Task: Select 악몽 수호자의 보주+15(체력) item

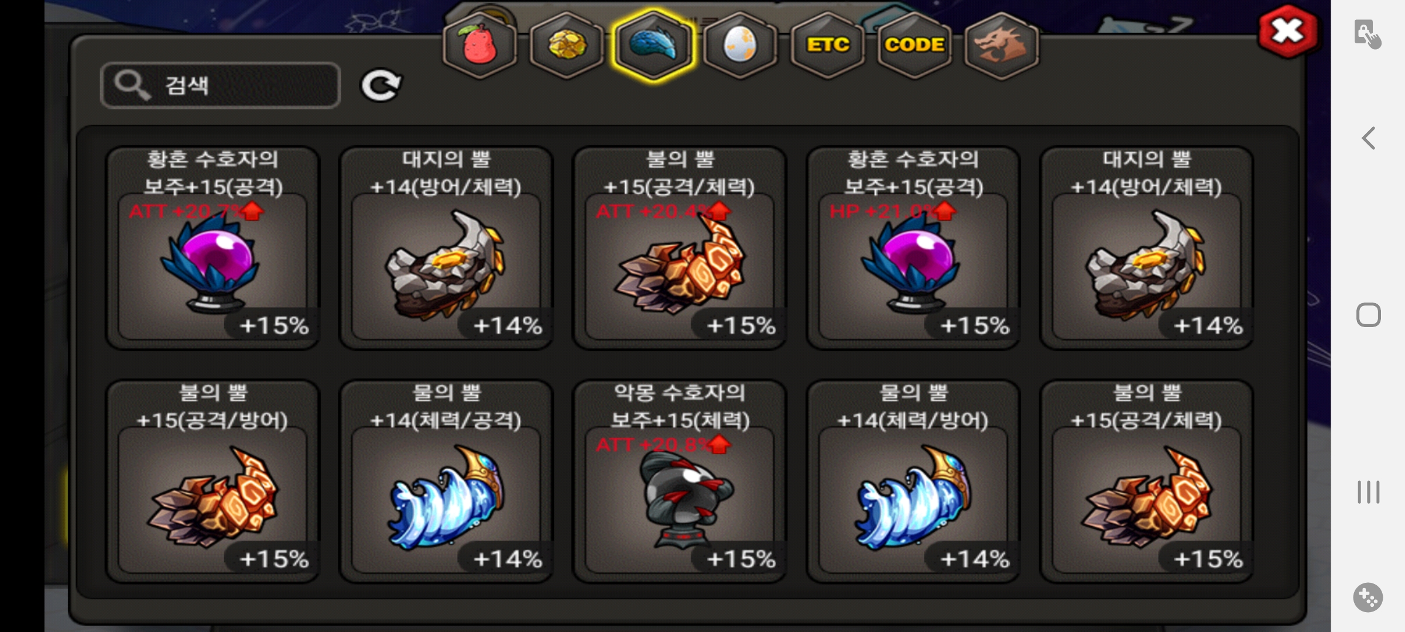Action: point(679,481)
